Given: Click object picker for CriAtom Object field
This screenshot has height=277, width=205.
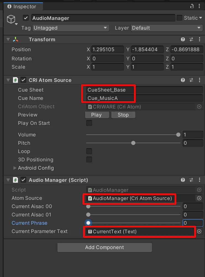Looking at the screenshot, I should 199,107.
